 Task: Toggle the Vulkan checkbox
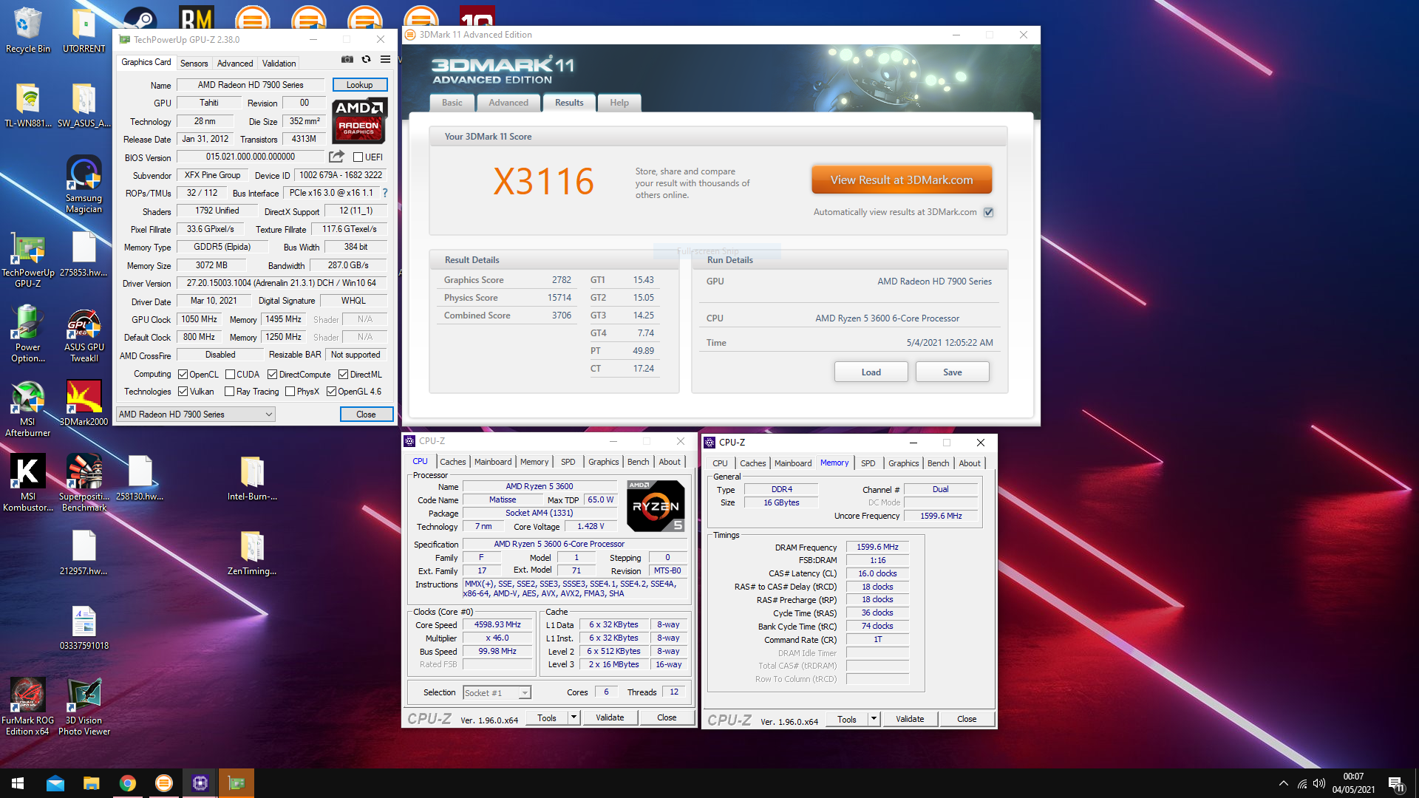pos(183,392)
